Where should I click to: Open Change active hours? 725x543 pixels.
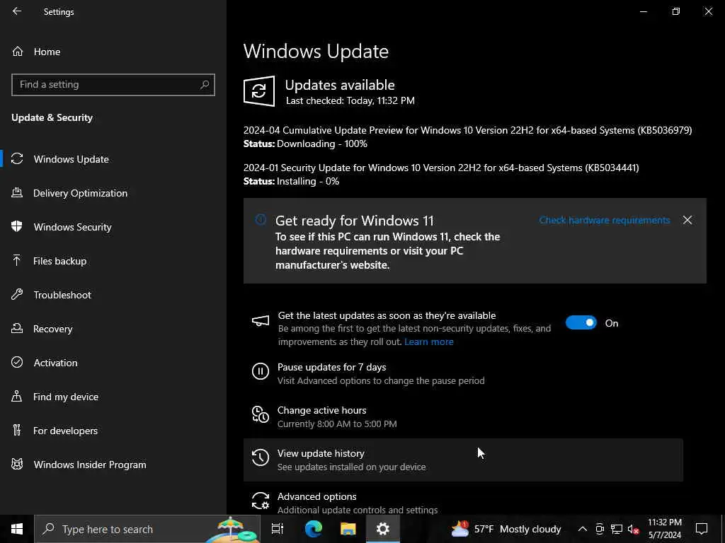pos(463,416)
